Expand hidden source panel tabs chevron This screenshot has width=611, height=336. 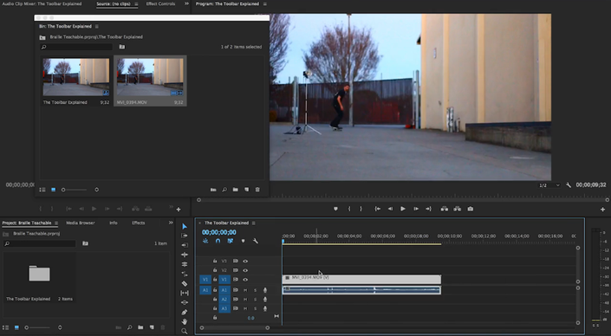pyautogui.click(x=186, y=3)
